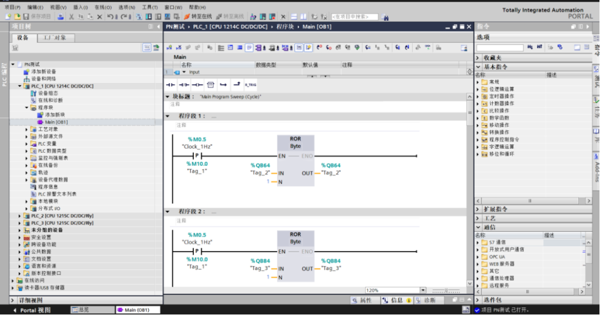Click the Clock_1Hz positive edge contact in 程序段 1
The width and height of the screenshot is (600, 315).
click(197, 156)
